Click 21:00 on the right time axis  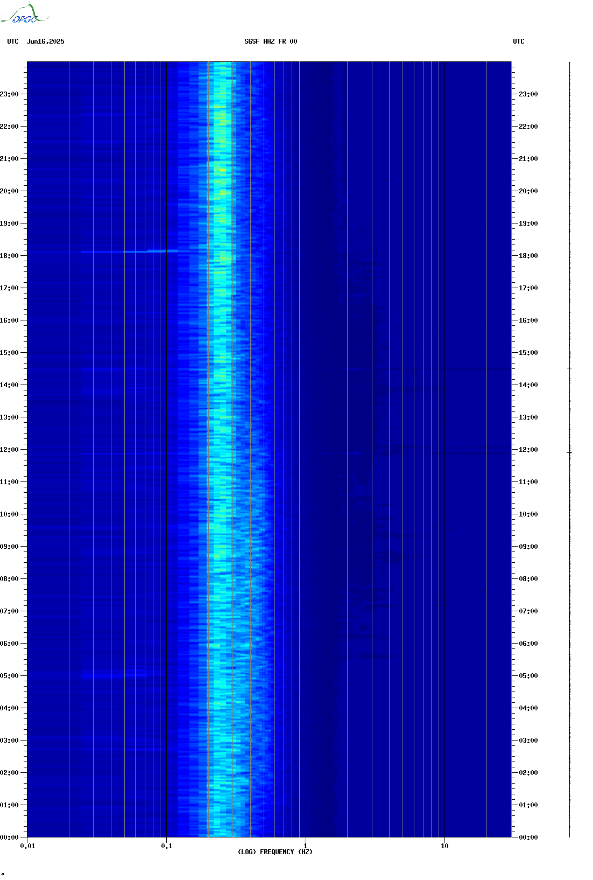[528, 159]
